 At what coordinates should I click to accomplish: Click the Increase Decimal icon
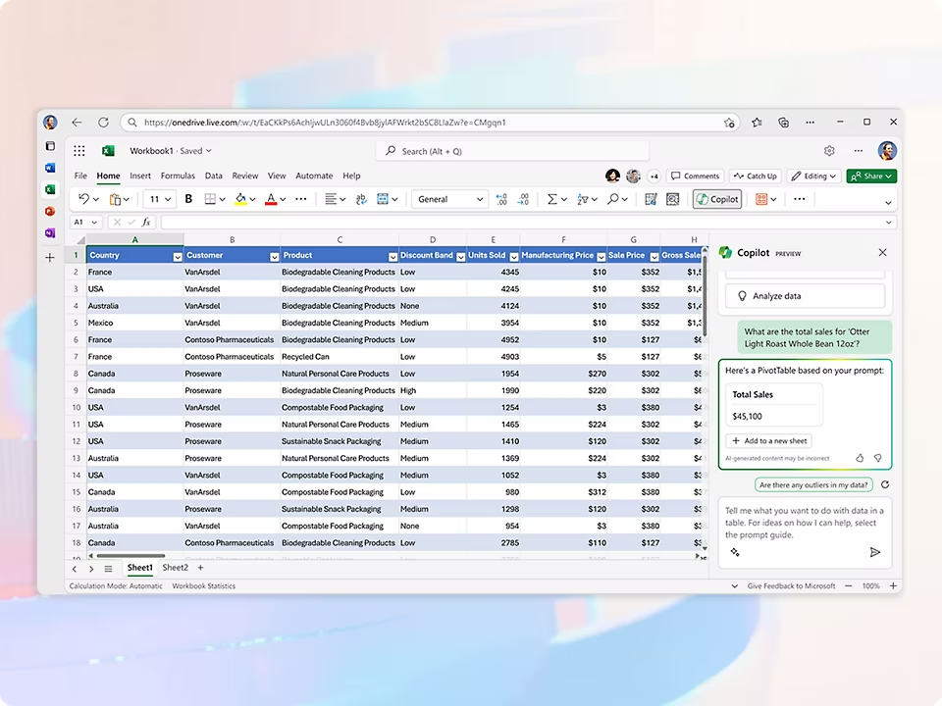click(501, 199)
